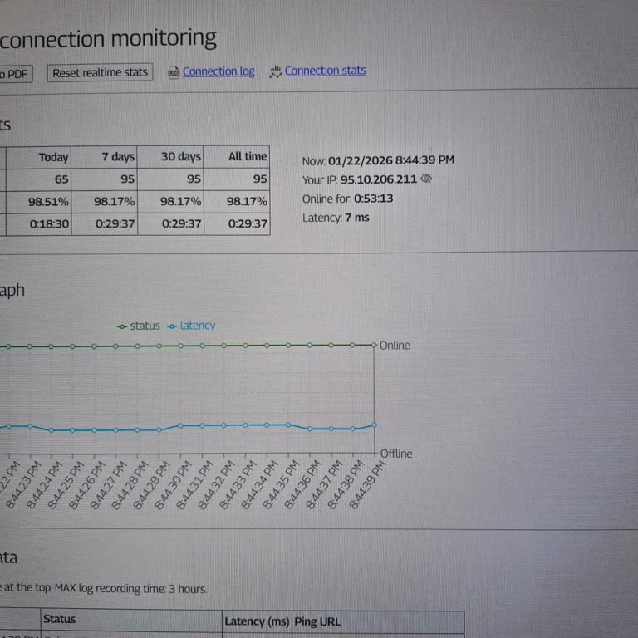Click the Offline axis label
This screenshot has height=638, width=638.
pos(396,454)
